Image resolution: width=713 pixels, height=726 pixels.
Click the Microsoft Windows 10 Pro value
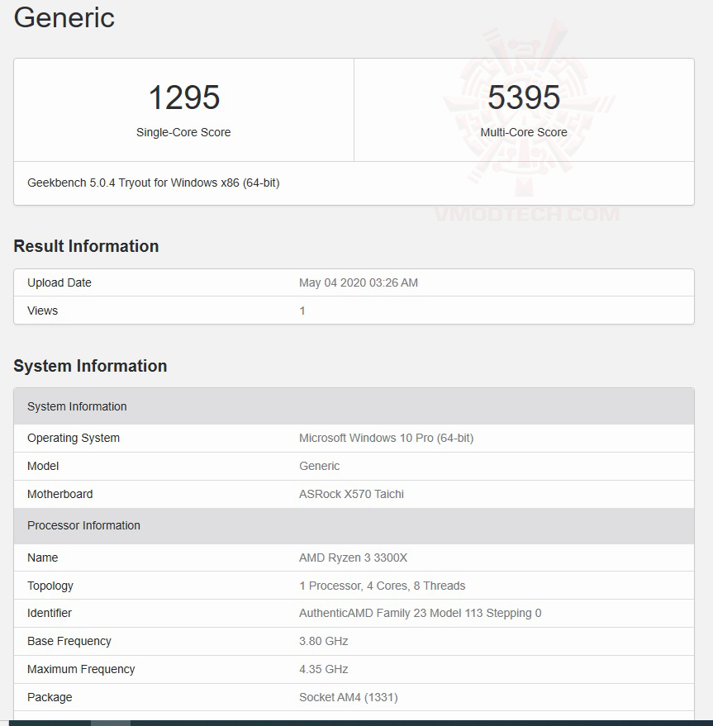[x=386, y=438]
